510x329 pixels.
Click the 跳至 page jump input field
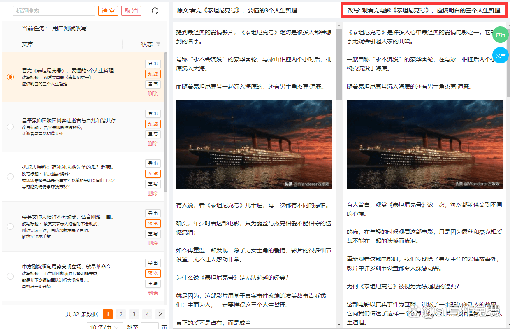pyautogui.click(x=150, y=325)
